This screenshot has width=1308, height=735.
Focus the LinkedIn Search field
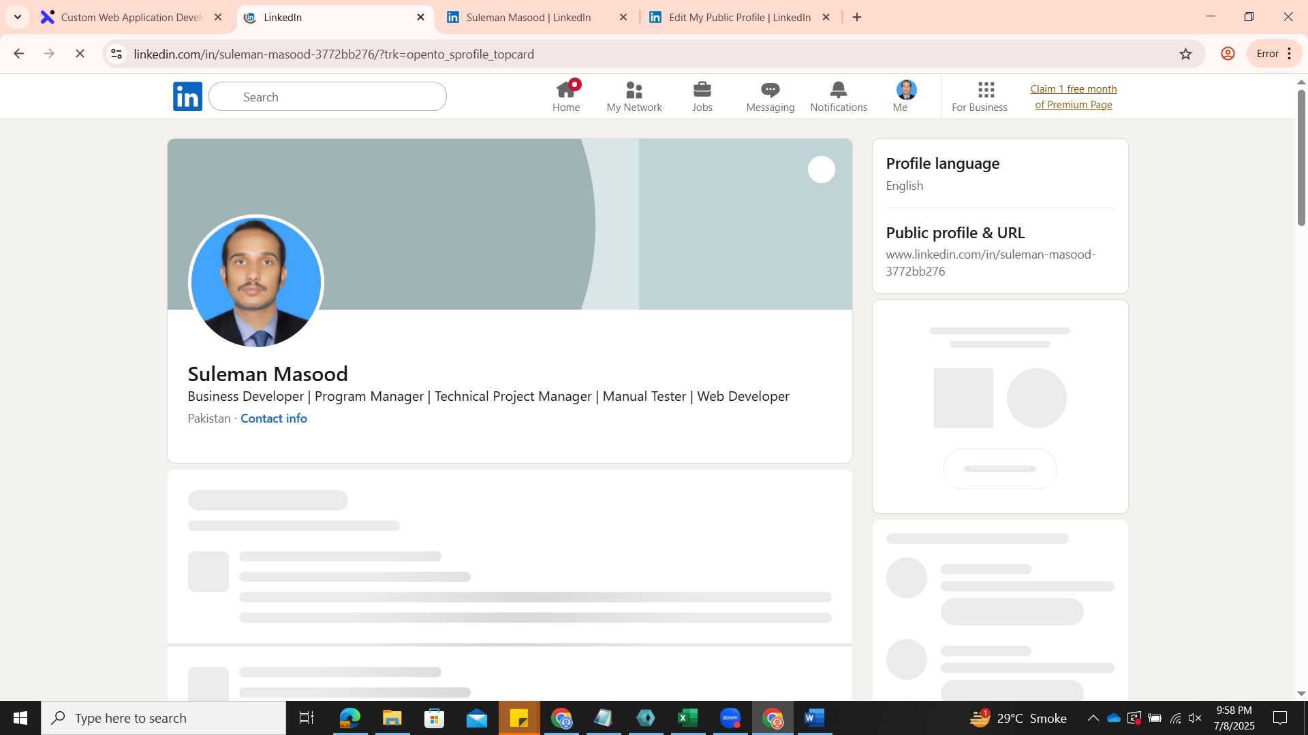[328, 97]
